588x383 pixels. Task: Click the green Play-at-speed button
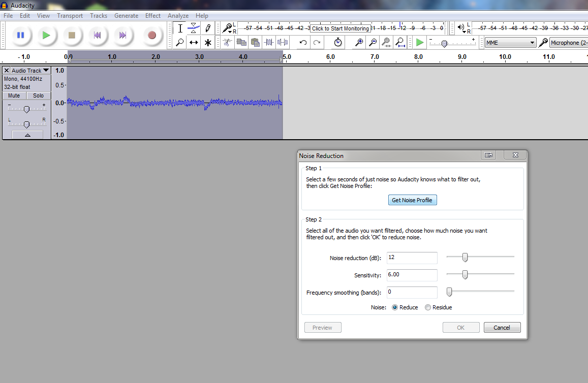[420, 42]
